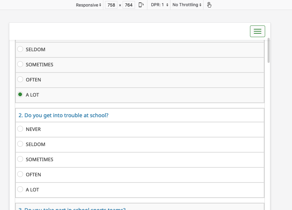Viewport: 292px width, 210px height.
Task: Choose OFTEN in the first question
Action: (20, 79)
